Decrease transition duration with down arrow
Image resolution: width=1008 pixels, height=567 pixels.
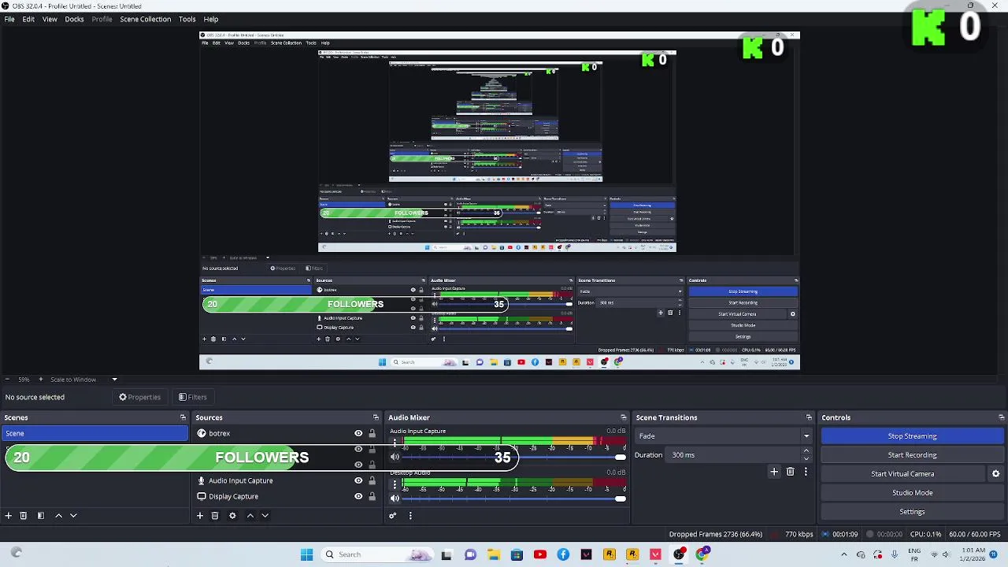(806, 459)
